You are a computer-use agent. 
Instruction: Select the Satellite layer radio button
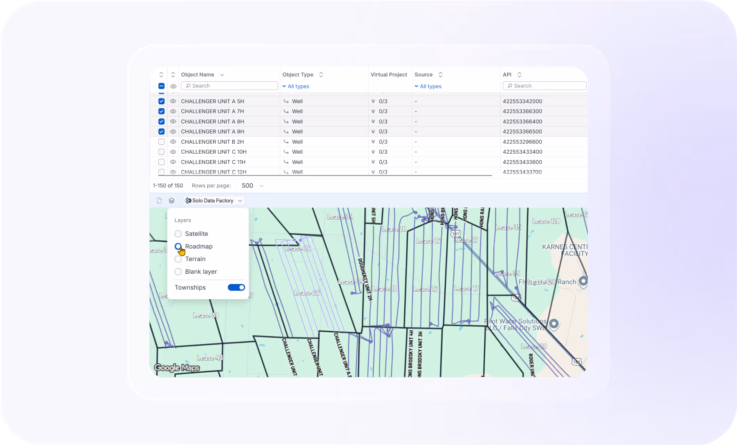tap(178, 234)
